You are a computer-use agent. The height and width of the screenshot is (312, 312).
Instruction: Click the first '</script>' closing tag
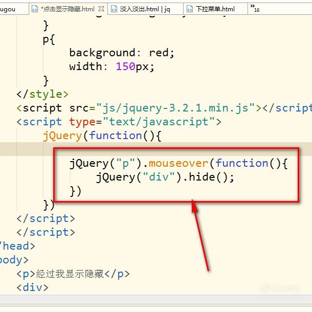46,219
